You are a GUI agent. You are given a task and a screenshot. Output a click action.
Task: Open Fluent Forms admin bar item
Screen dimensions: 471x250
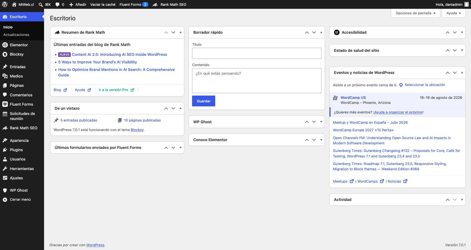pyautogui.click(x=134, y=5)
